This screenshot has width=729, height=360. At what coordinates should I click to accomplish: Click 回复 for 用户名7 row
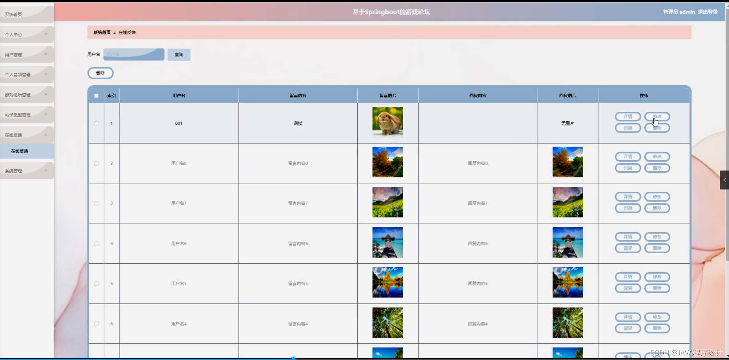coord(628,208)
